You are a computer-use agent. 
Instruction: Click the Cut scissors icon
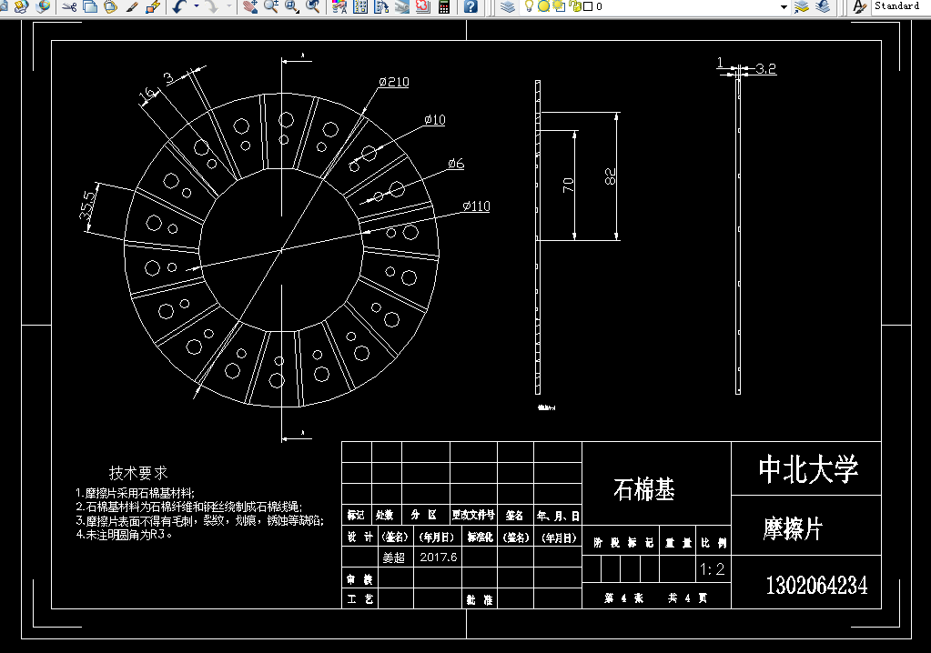click(x=70, y=6)
